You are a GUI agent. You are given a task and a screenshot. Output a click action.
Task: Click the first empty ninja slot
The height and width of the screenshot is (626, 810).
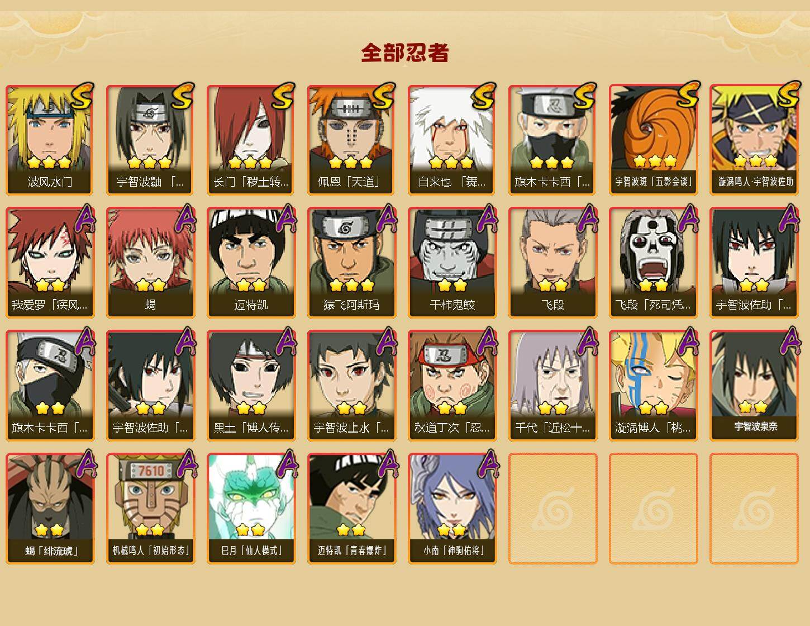(552, 509)
